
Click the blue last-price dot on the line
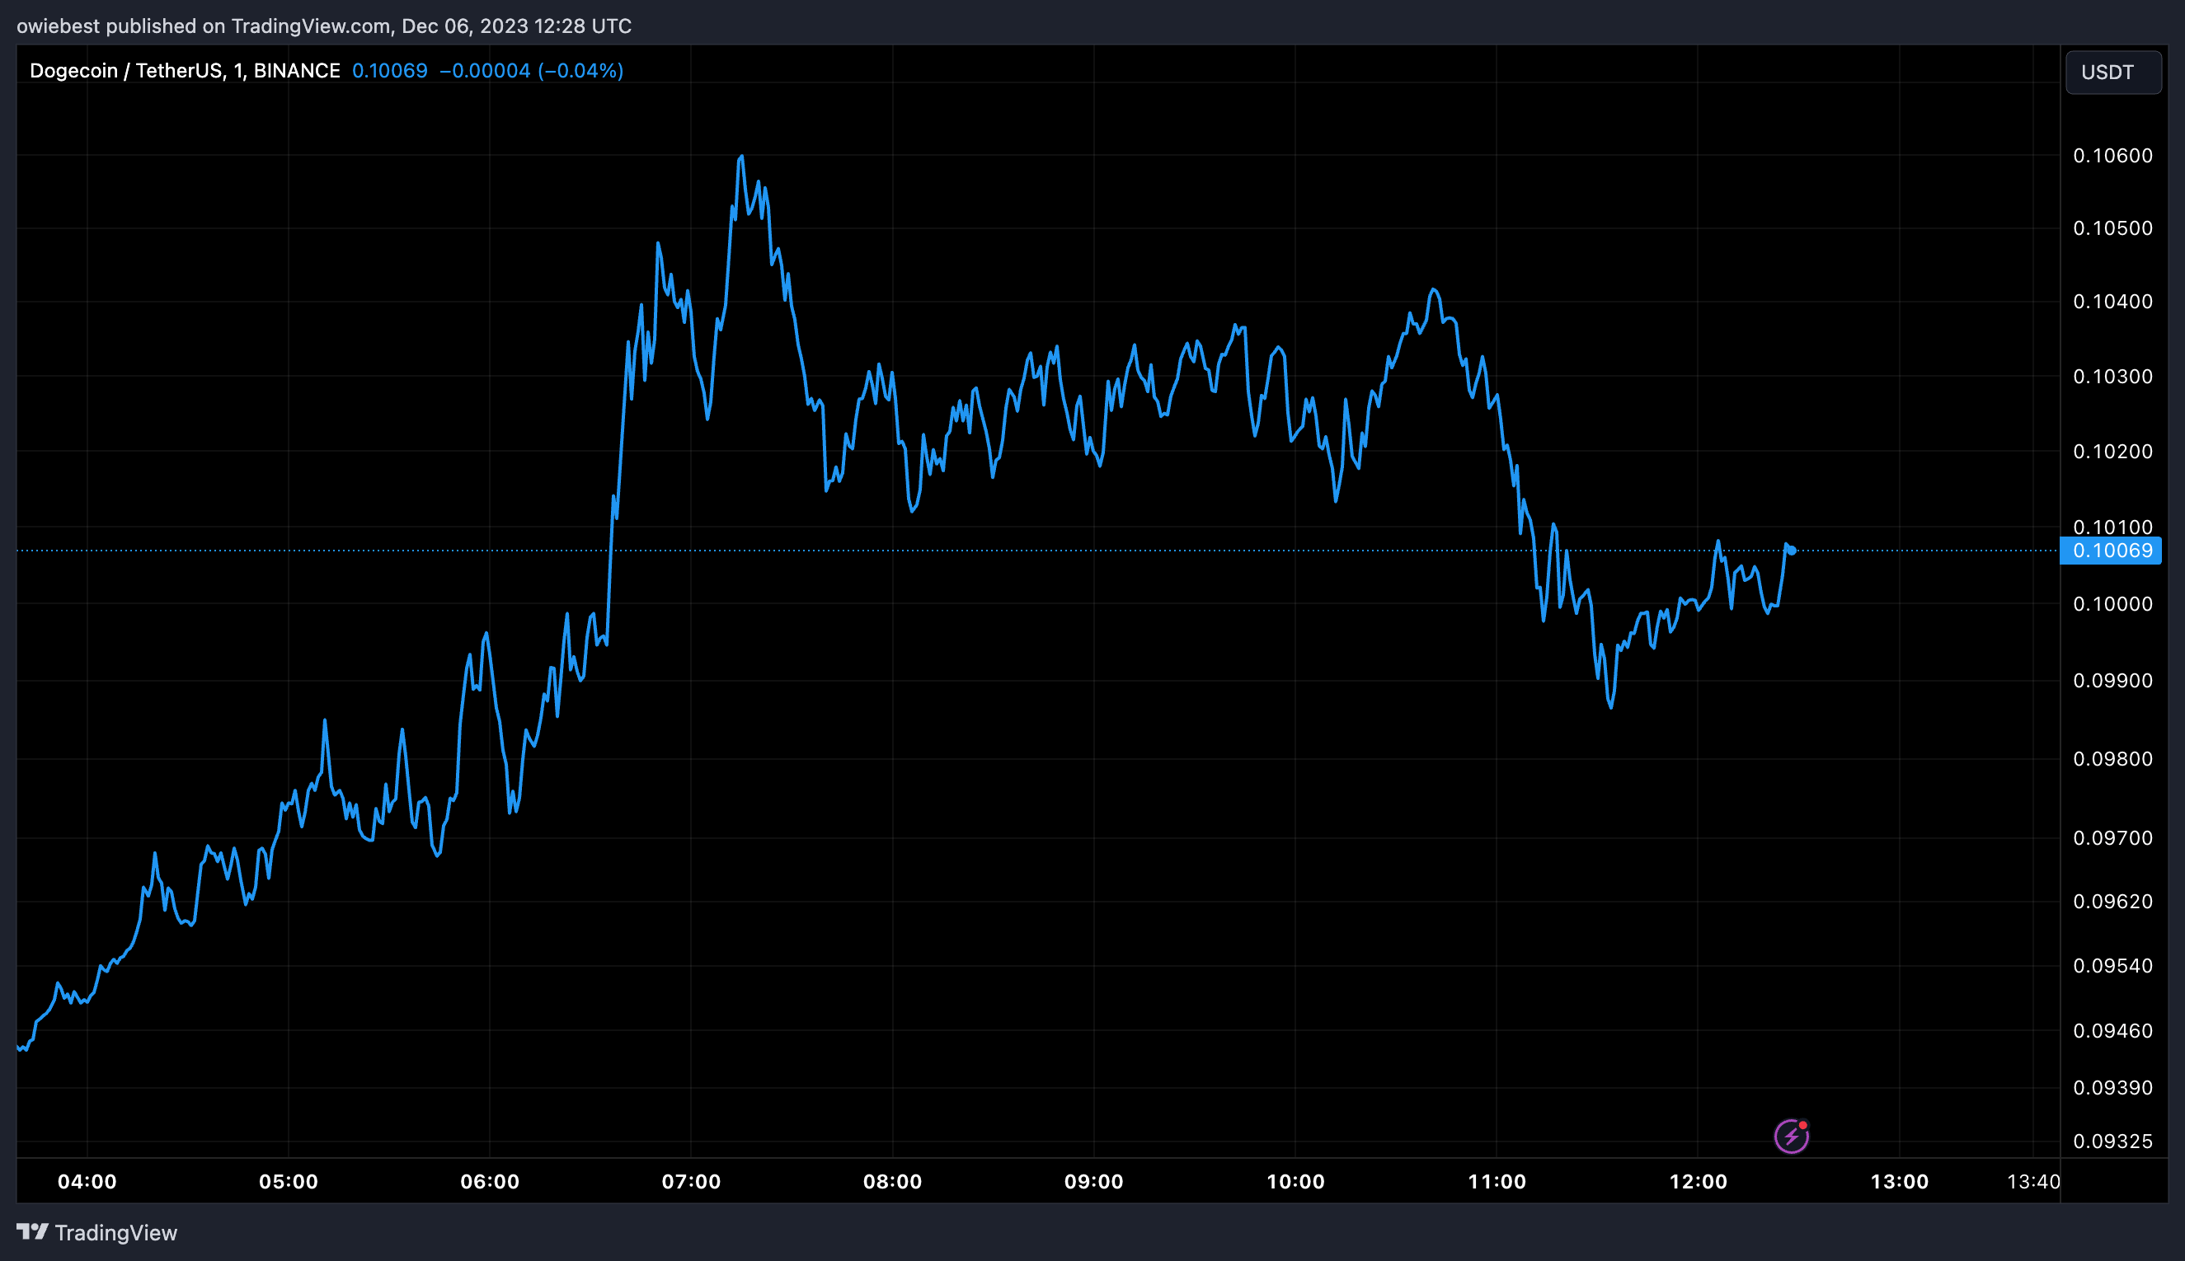[1792, 550]
